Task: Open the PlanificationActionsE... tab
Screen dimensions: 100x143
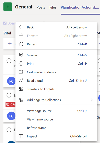Action: click(x=80, y=7)
